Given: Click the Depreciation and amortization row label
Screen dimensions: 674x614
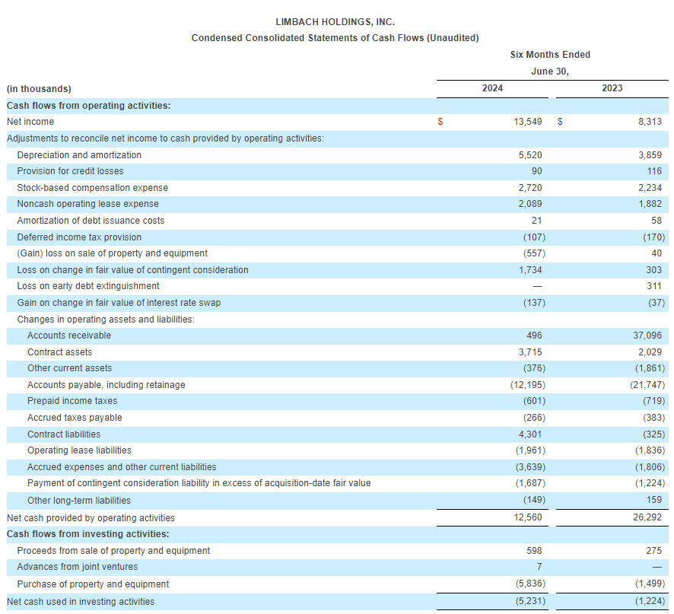Looking at the screenshot, I should point(79,154).
